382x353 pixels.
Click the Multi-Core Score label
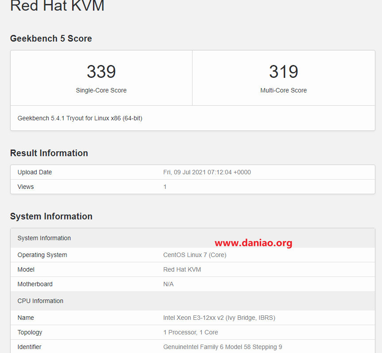(284, 90)
